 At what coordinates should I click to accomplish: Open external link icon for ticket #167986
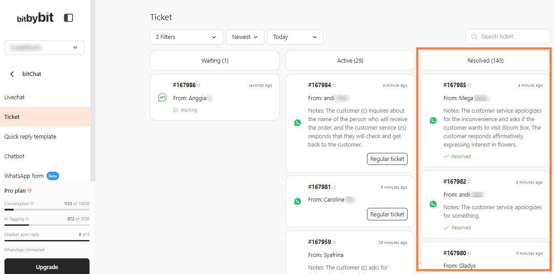(199, 85)
